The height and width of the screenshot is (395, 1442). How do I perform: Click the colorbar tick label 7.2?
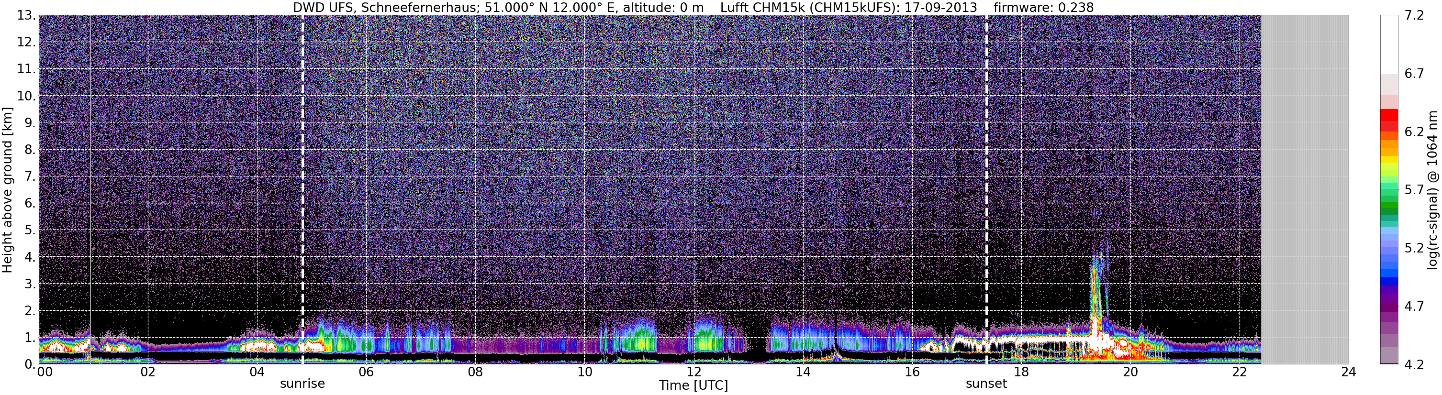tap(1414, 16)
